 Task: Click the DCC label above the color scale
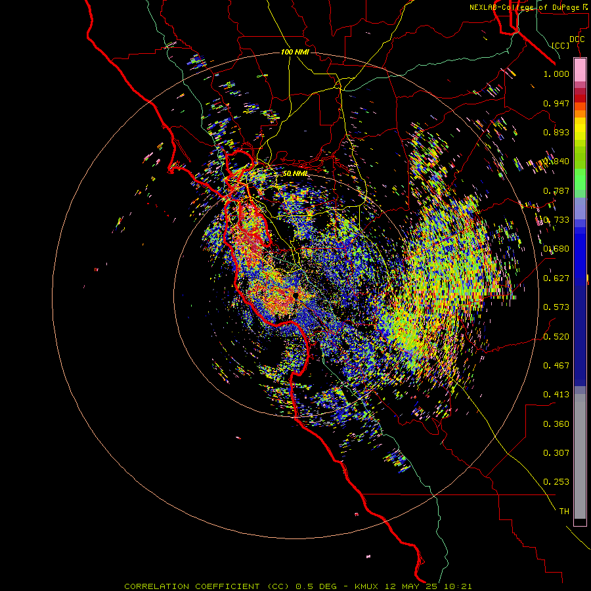click(x=577, y=39)
